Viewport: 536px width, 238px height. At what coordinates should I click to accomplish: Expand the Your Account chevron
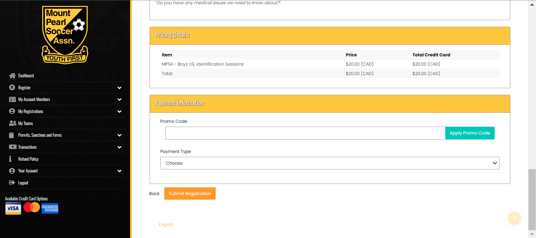pos(119,171)
